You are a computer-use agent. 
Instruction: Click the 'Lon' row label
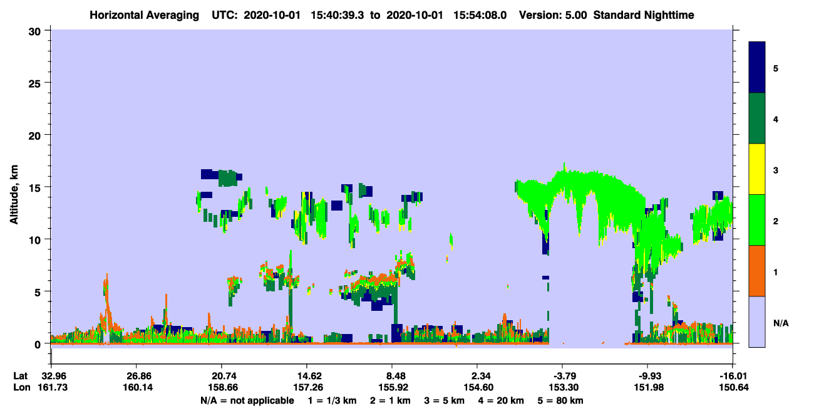[21, 387]
